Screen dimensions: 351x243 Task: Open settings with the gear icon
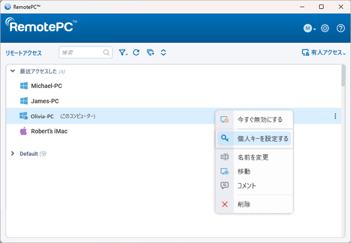tap(325, 28)
